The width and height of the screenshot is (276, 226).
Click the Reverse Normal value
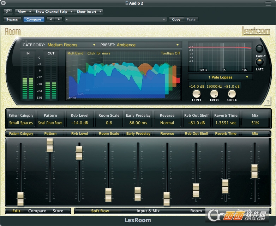tap(167, 123)
